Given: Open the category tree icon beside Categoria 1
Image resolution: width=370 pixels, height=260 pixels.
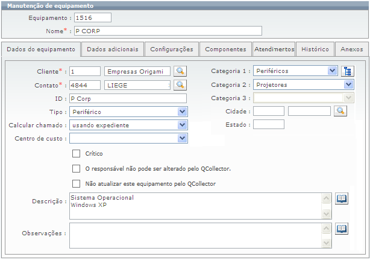Looking at the screenshot, I should (348, 71).
